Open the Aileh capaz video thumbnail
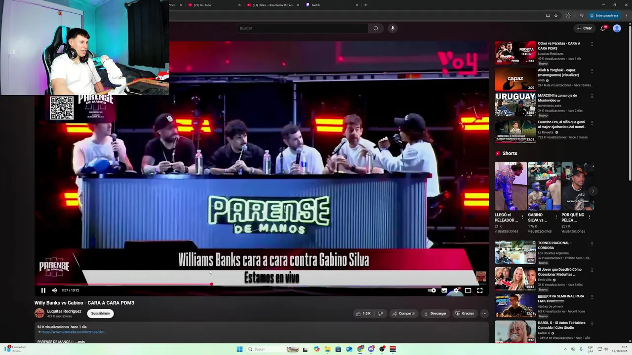Image resolution: width=632 pixels, height=355 pixels. 515,79
